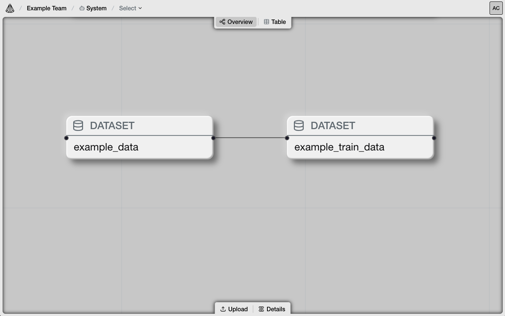505x316 pixels.
Task: Click the Table grid icon
Action: [266, 22]
